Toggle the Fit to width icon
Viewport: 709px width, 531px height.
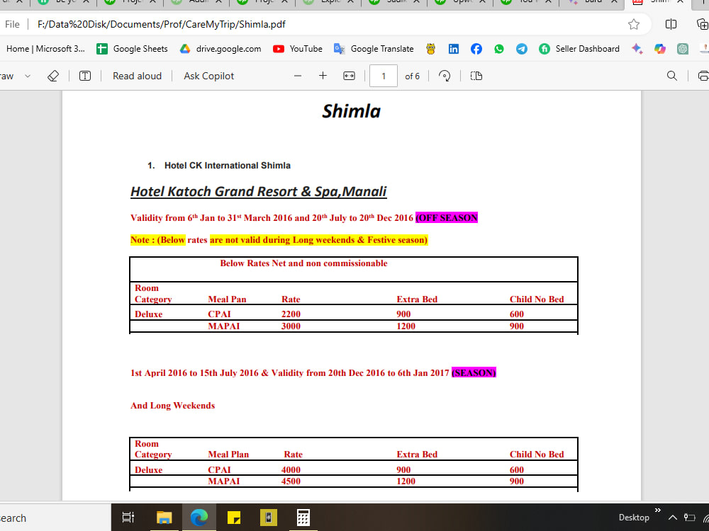349,76
